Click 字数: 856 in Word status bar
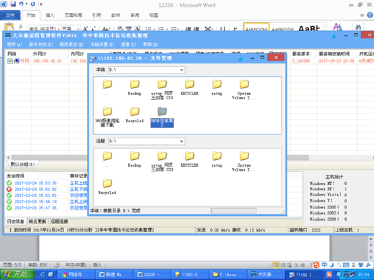The height and width of the screenshot is (280, 374). pos(37,264)
